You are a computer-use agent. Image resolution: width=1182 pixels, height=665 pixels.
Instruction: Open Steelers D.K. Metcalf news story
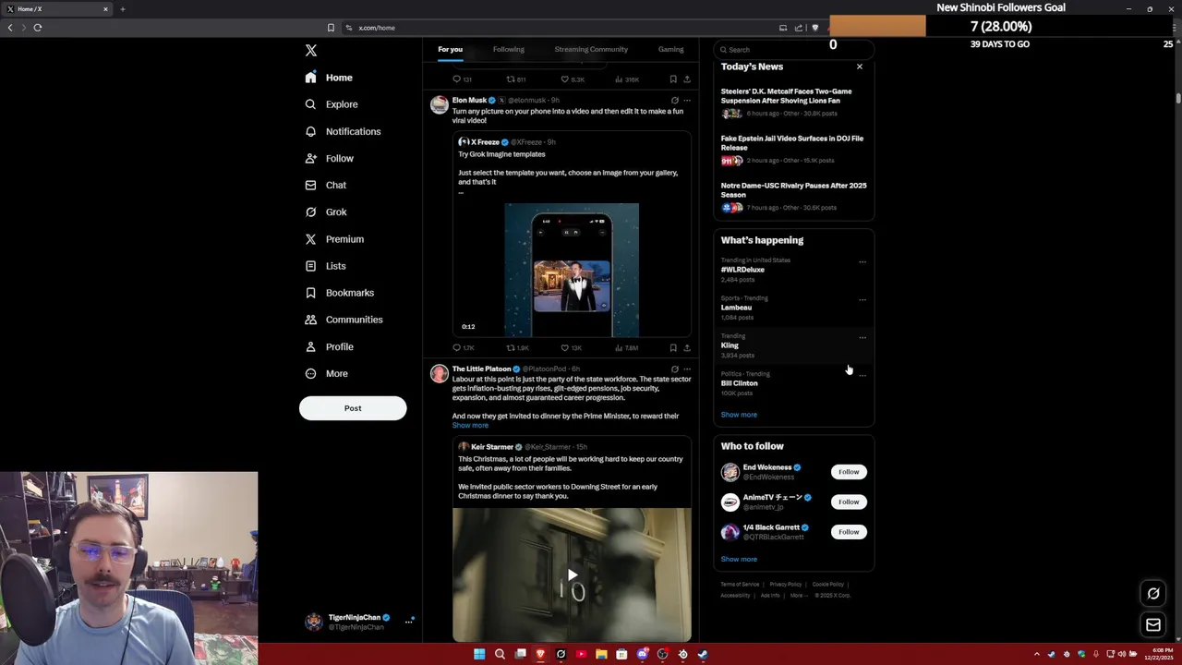793,102
